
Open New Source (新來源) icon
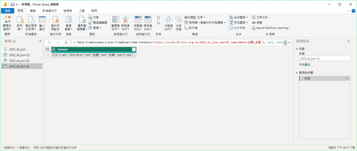pos(20,20)
